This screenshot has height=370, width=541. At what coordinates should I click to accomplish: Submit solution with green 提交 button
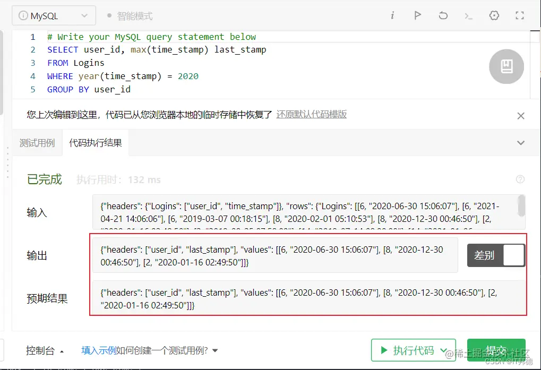pos(496,350)
